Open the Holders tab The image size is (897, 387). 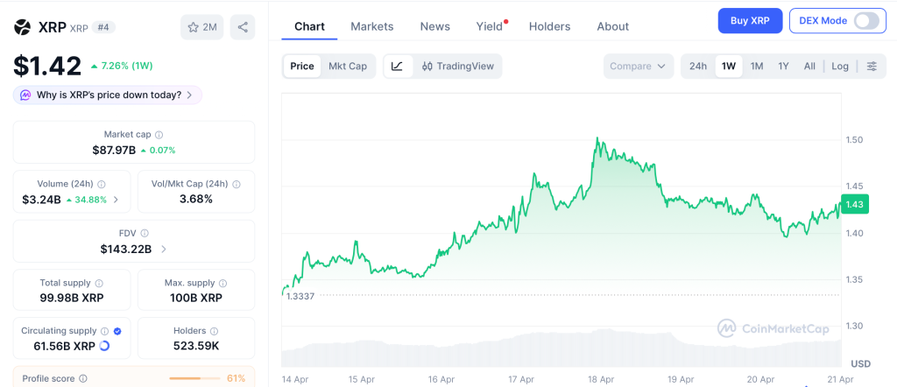(549, 26)
